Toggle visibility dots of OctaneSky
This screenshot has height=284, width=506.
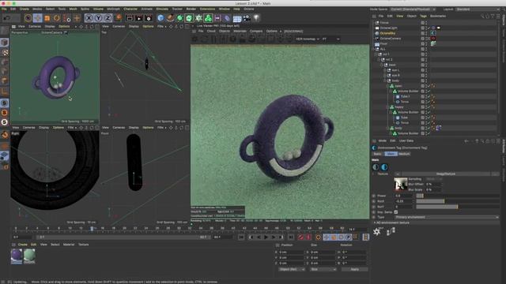pos(426,33)
